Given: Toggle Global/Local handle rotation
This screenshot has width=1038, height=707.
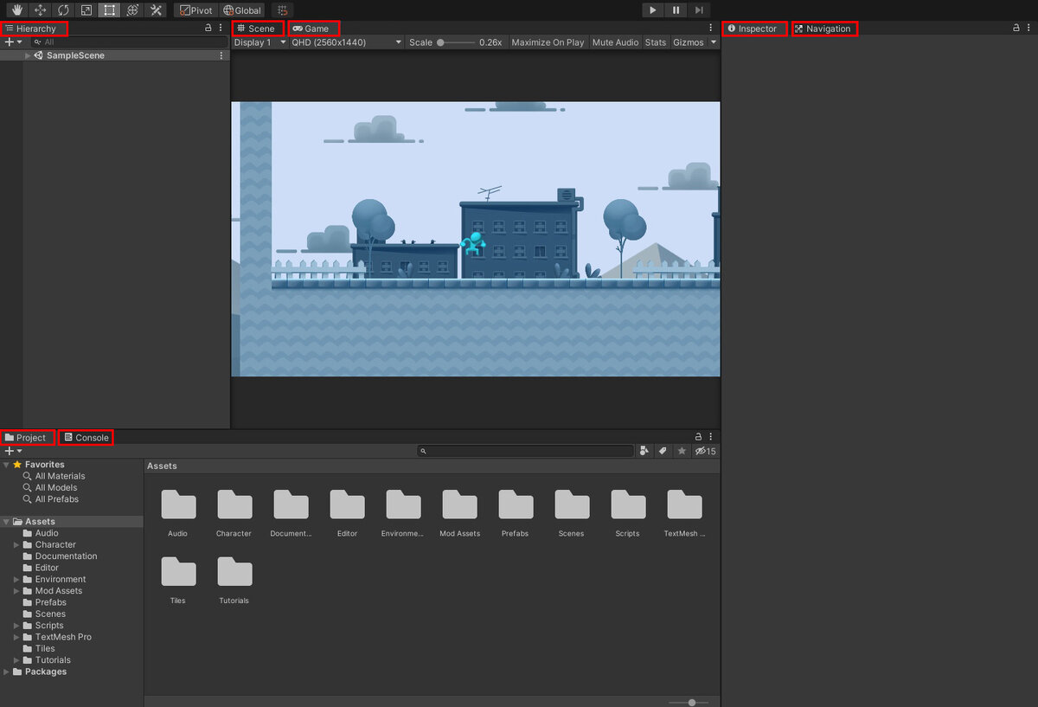Looking at the screenshot, I should point(242,10).
